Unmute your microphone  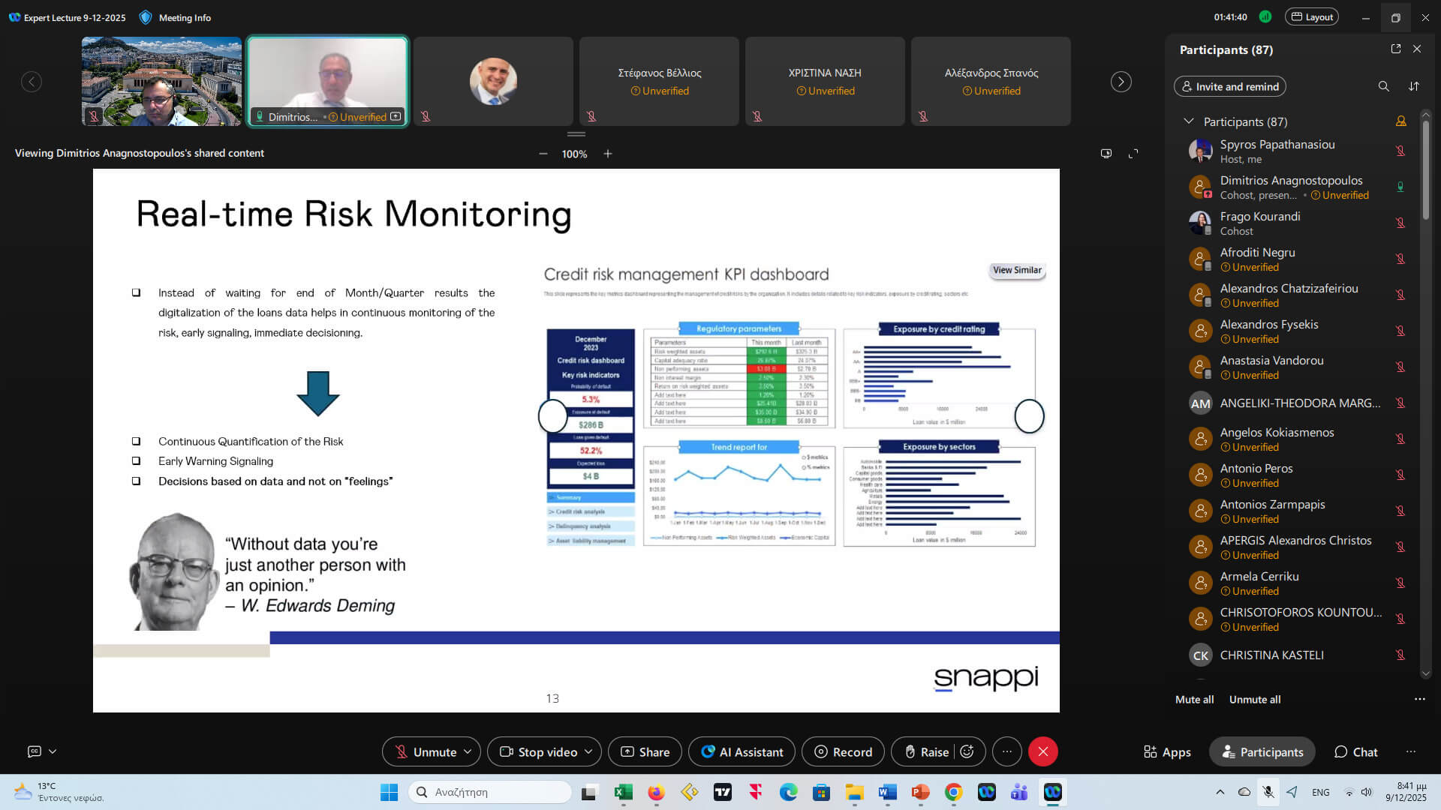(426, 751)
